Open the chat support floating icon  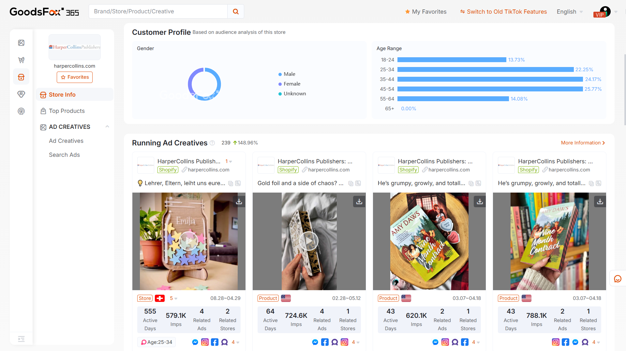pos(618,278)
